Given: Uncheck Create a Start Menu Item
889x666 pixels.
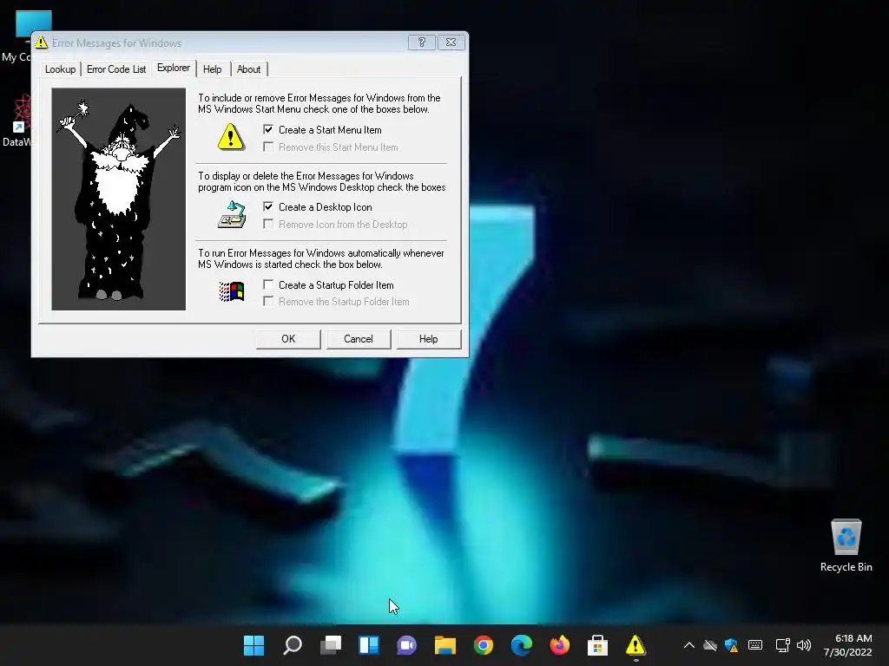Looking at the screenshot, I should [268, 130].
